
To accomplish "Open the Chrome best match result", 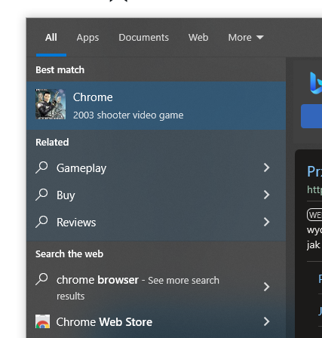I will [x=156, y=106].
